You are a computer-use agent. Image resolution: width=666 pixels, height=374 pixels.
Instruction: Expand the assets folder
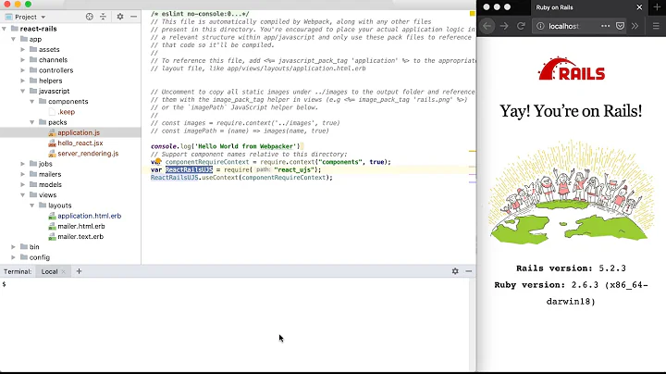(23, 50)
